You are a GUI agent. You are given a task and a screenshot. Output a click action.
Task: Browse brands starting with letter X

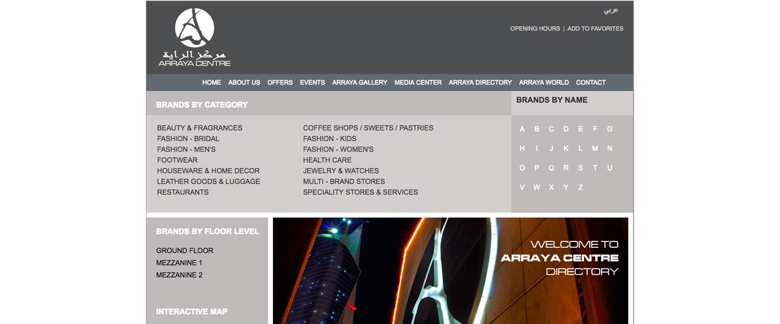[551, 187]
